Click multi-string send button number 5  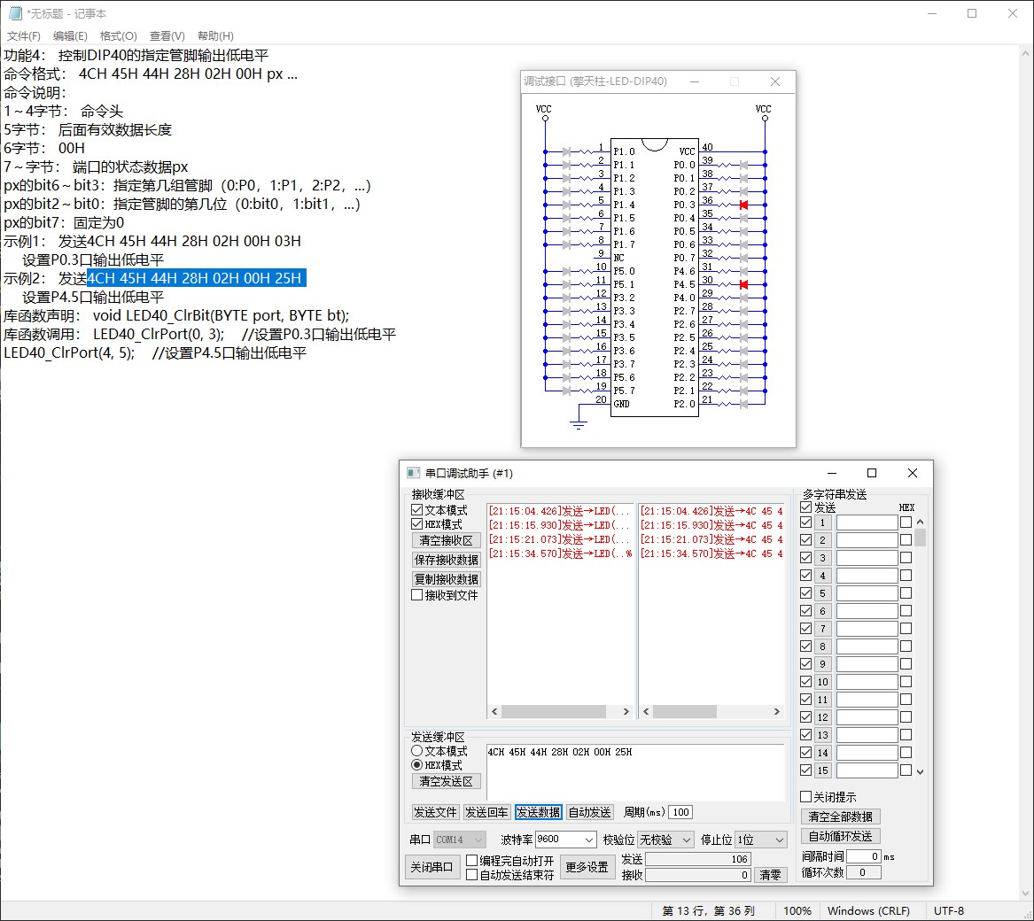tap(822, 593)
